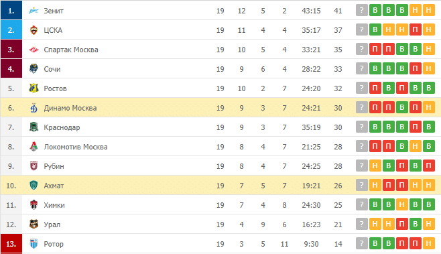
Task: Click the gray question mark in Ротор's row
Action: pos(362,243)
